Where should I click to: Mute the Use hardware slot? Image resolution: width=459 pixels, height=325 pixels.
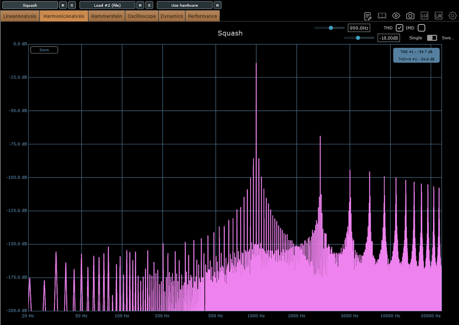pyautogui.click(x=218, y=5)
